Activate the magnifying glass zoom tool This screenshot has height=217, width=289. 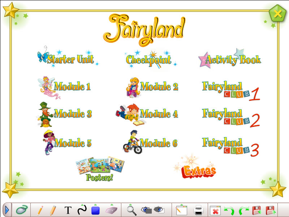[131, 210]
